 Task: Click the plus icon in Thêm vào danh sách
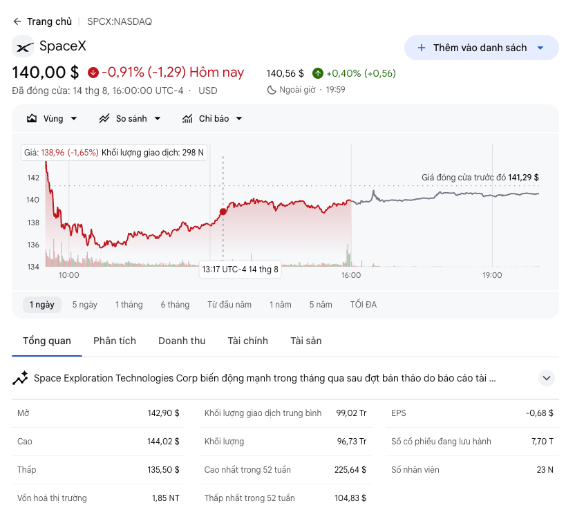coord(422,48)
